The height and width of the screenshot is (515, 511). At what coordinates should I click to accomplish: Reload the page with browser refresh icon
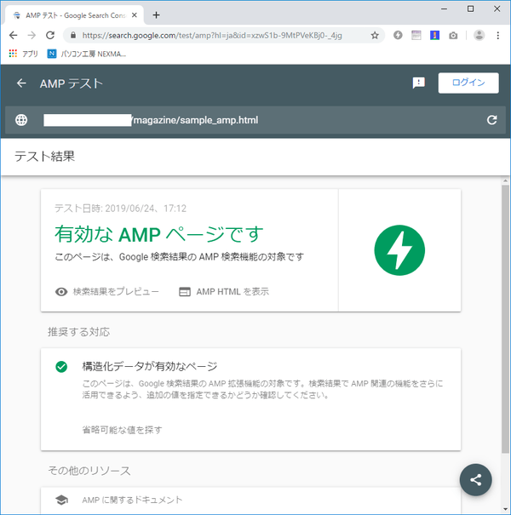pyautogui.click(x=50, y=35)
